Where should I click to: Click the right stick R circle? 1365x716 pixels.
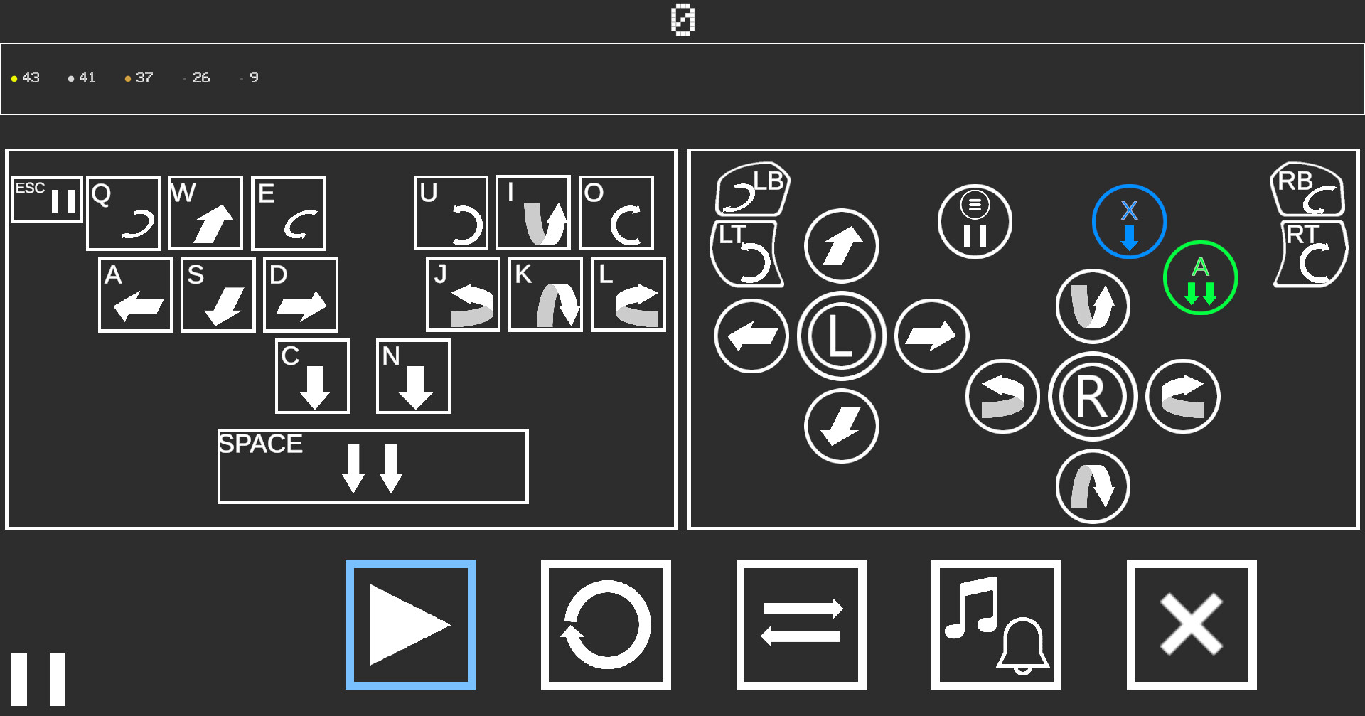[1093, 396]
